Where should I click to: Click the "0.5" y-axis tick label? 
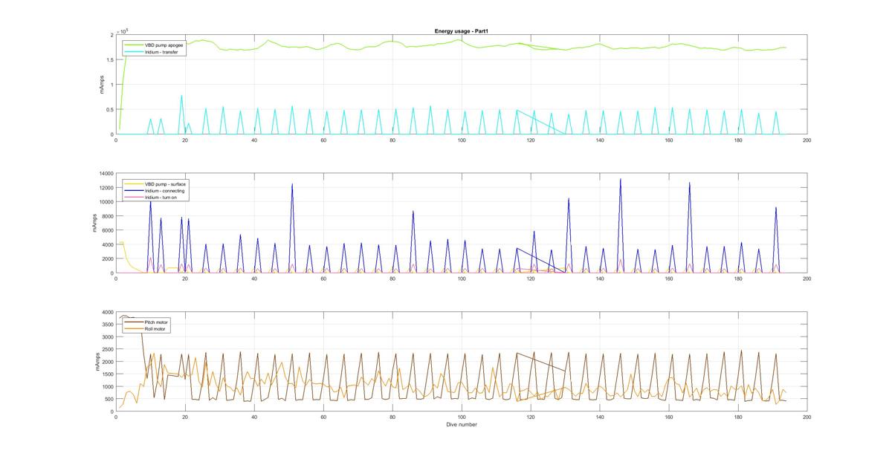tap(109, 110)
